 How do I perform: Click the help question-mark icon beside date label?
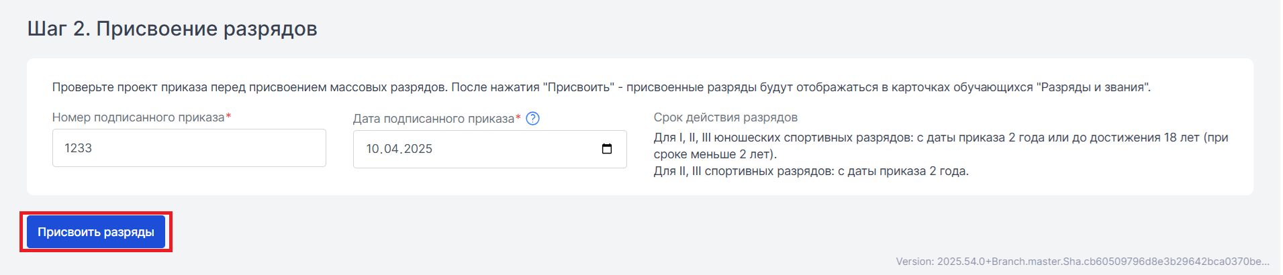click(532, 119)
